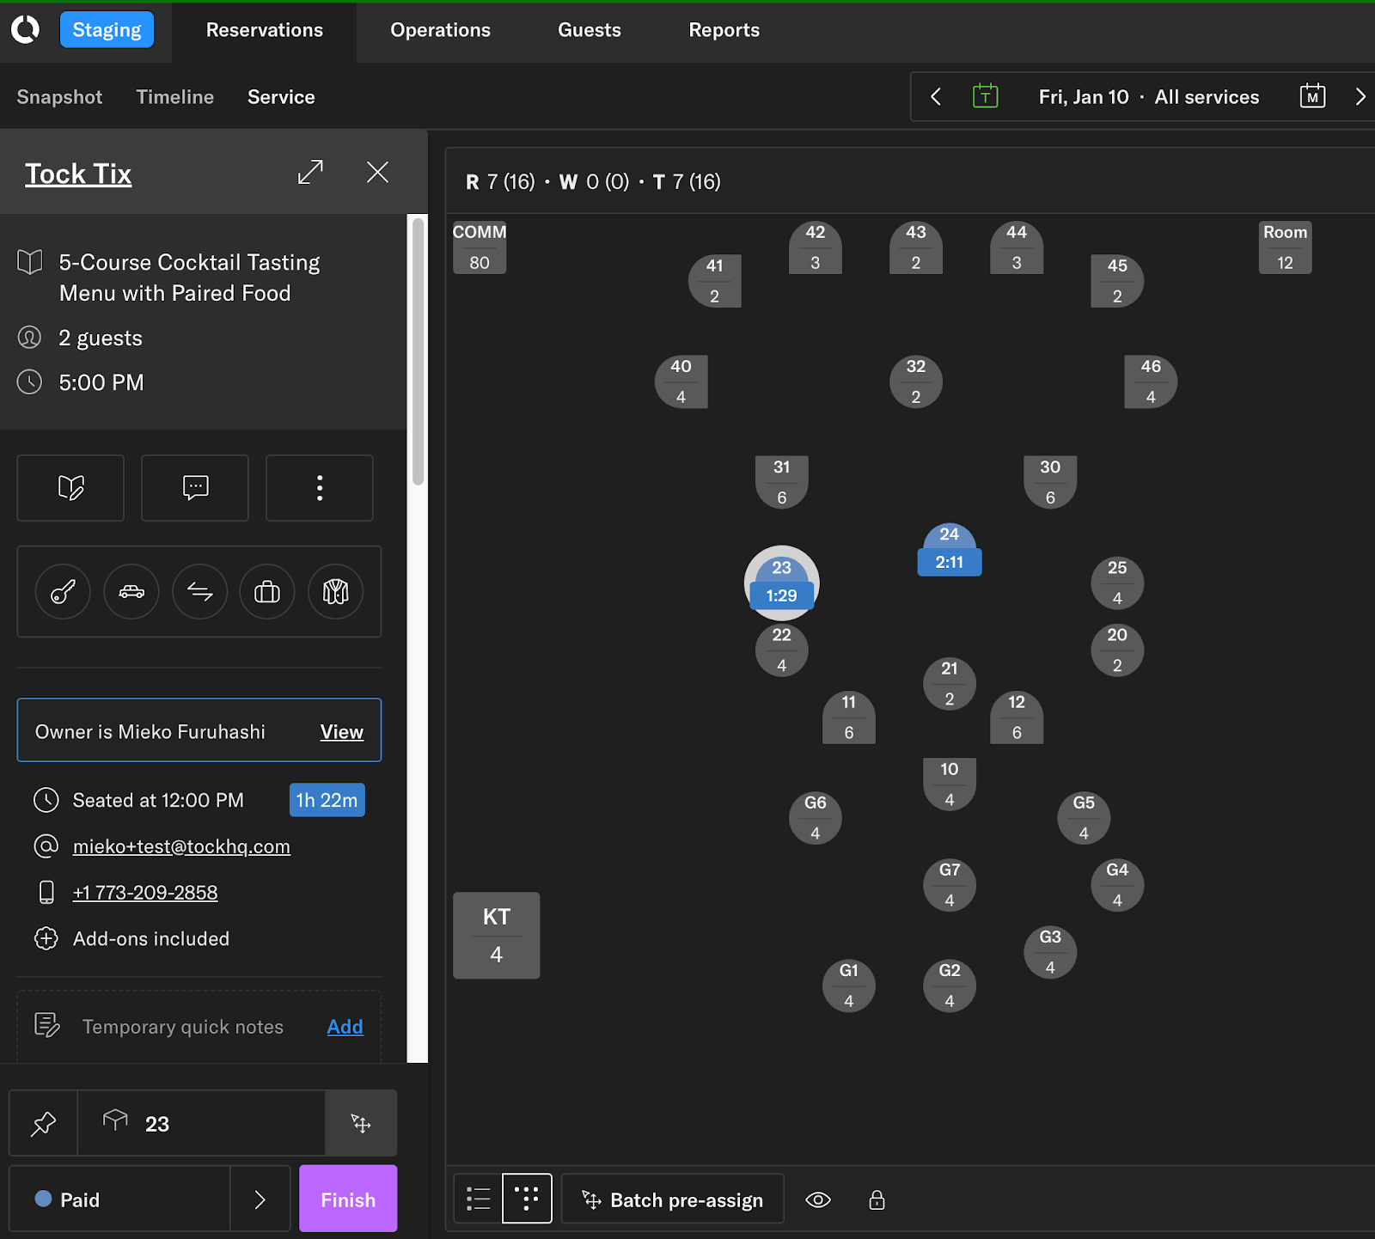
Task: Select the car transportation icon
Action: (131, 592)
